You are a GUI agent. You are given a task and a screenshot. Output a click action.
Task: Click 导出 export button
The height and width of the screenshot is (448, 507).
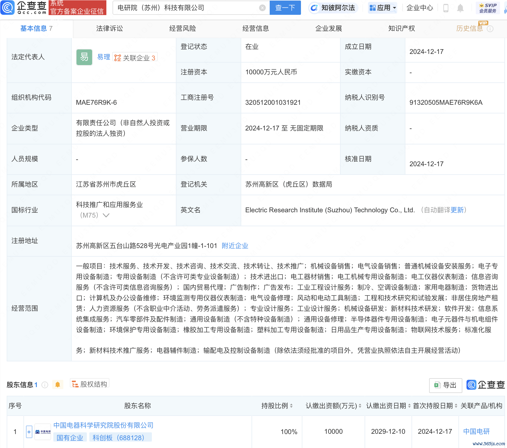click(x=446, y=385)
